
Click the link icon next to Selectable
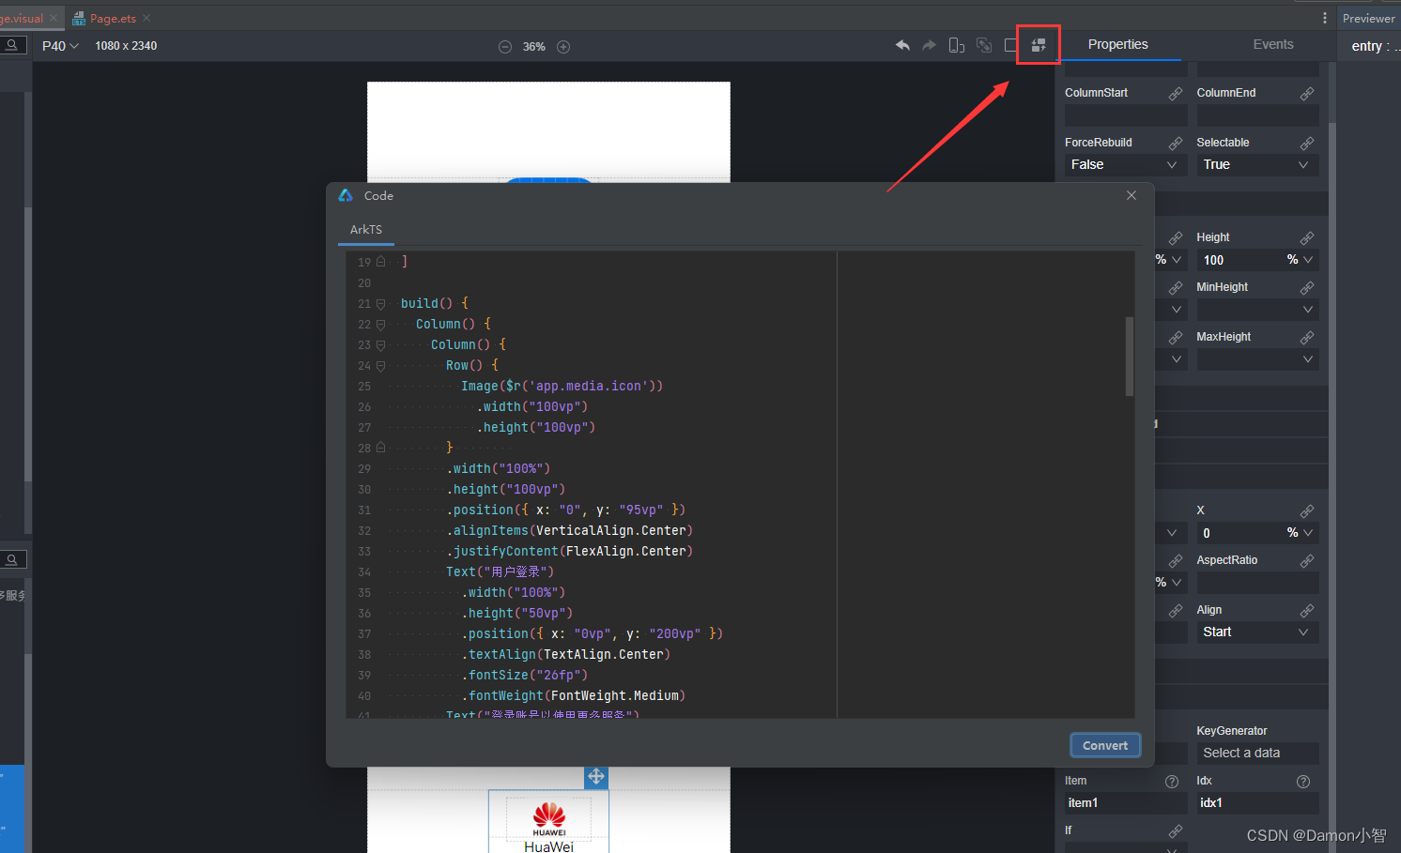click(1306, 144)
